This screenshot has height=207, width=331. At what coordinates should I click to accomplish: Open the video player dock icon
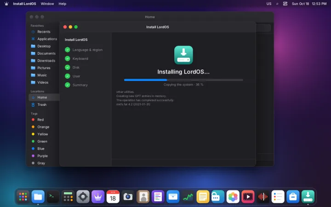248,197
